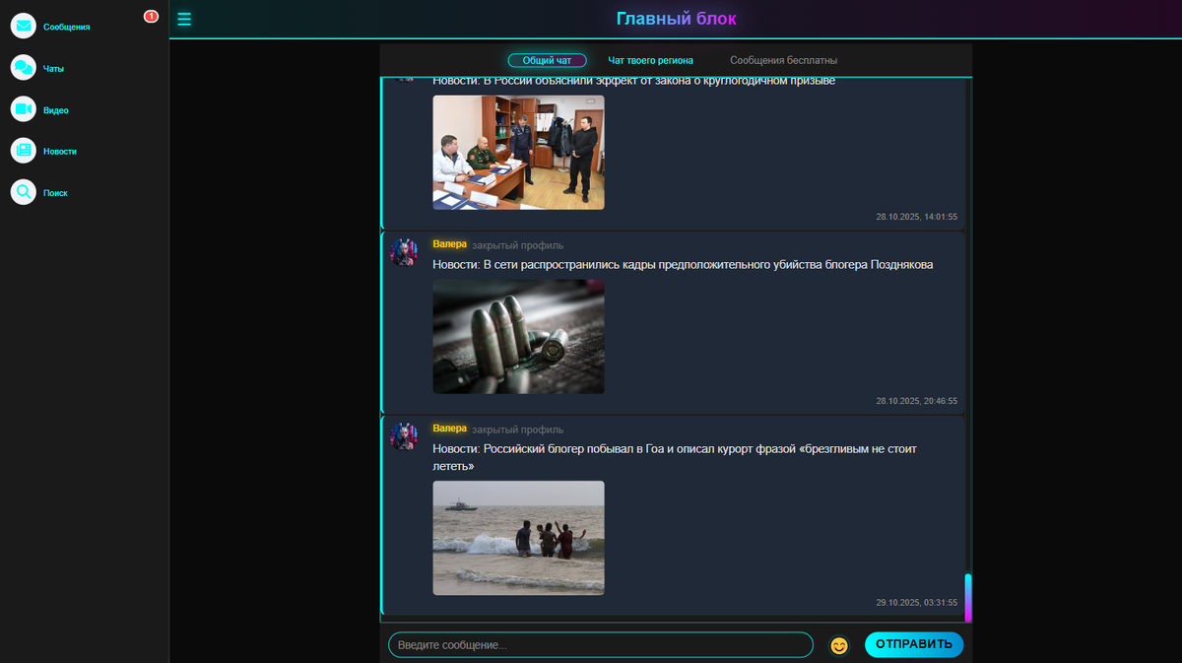The image size is (1182, 663).
Task: Open the military office meeting photo
Action: coord(518,153)
